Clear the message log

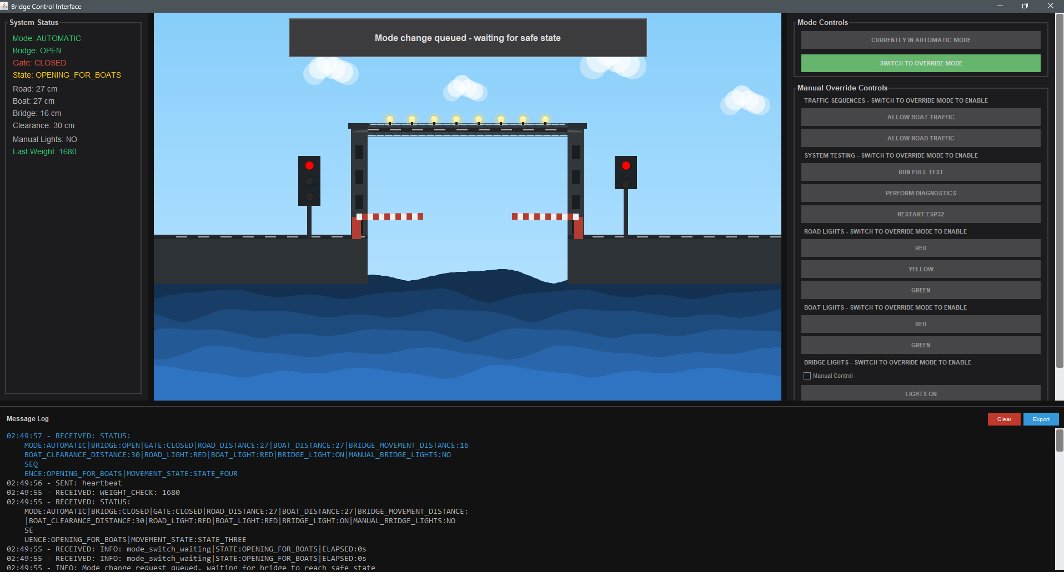tap(1003, 419)
